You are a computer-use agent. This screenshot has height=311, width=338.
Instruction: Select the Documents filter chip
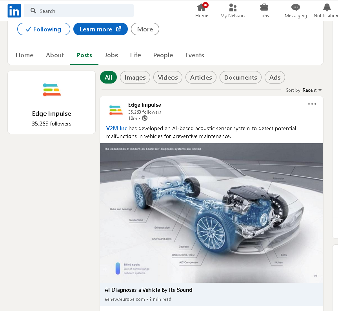(240, 77)
